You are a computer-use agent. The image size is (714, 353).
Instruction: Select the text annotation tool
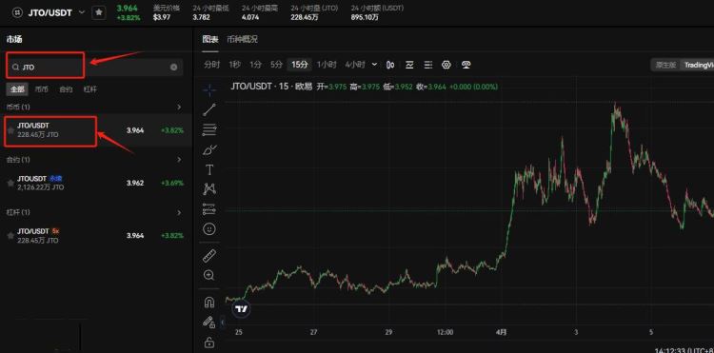[209, 170]
